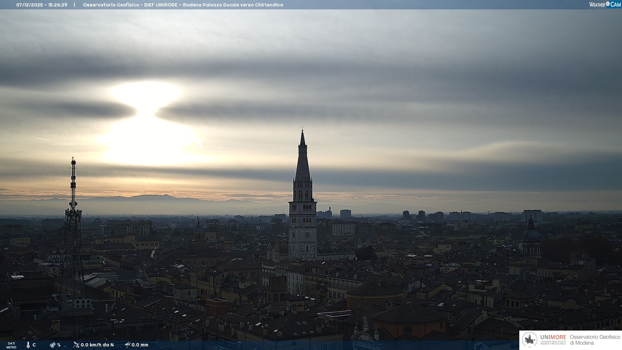
Task: Click the round UNIMORE university seal
Action: coord(530,340)
